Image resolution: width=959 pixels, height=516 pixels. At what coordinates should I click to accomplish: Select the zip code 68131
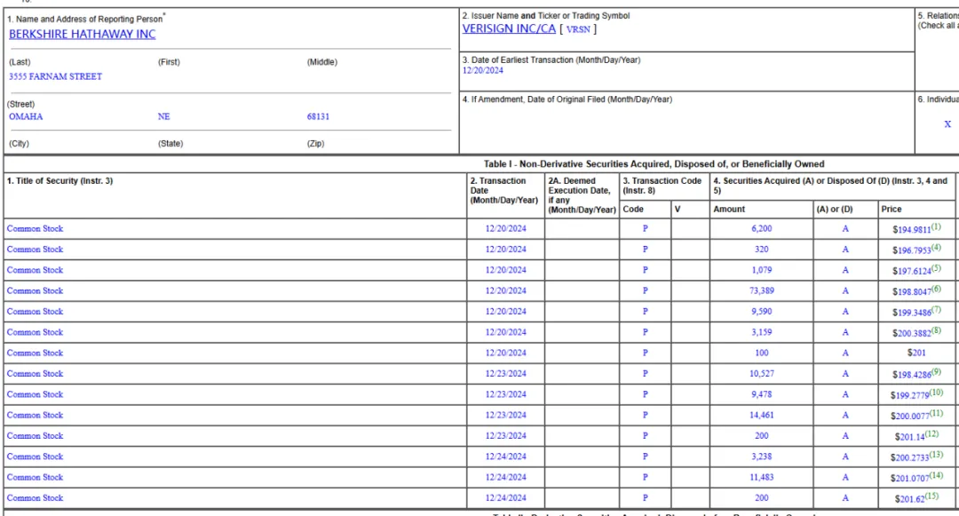point(318,116)
